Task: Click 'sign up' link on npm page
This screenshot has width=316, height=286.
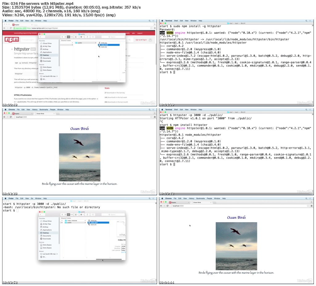Action: pyautogui.click(x=138, y=40)
